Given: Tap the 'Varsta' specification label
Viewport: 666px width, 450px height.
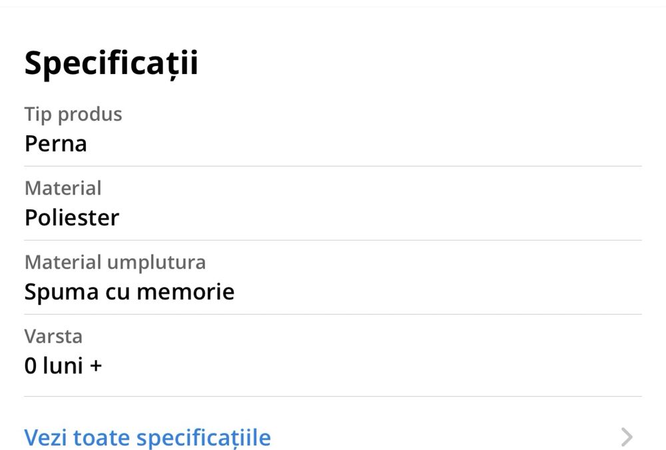Looking at the screenshot, I should tap(53, 337).
